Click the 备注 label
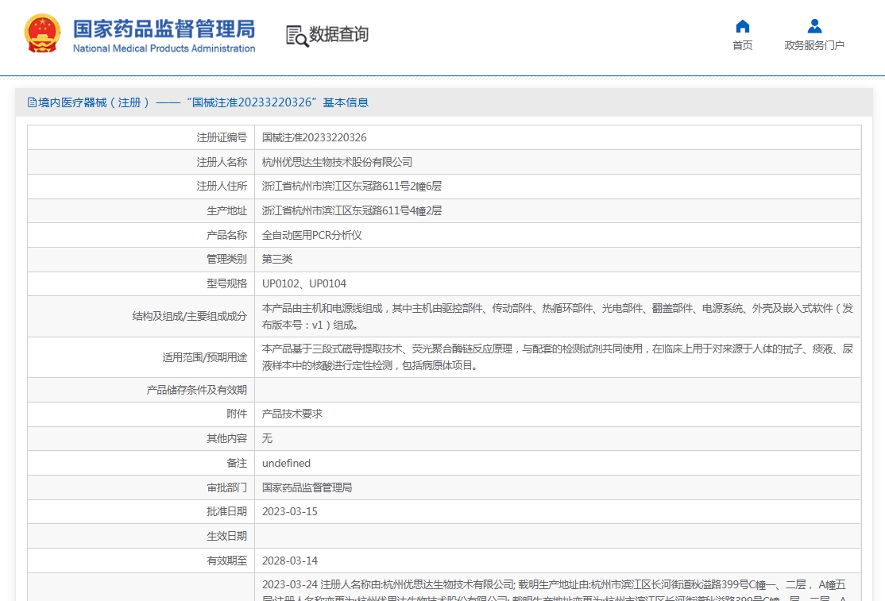The height and width of the screenshot is (601, 885). (237, 463)
